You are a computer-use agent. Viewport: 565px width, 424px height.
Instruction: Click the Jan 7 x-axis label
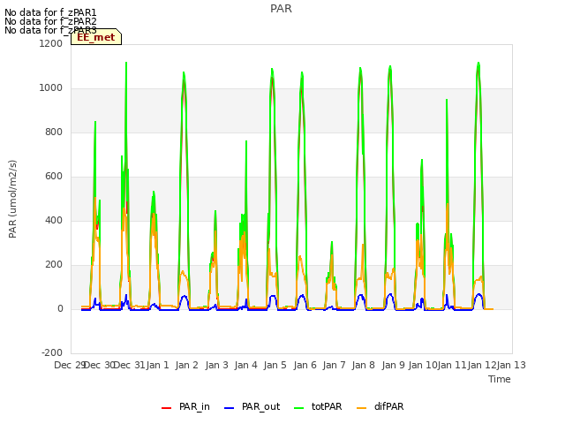pos(335,365)
